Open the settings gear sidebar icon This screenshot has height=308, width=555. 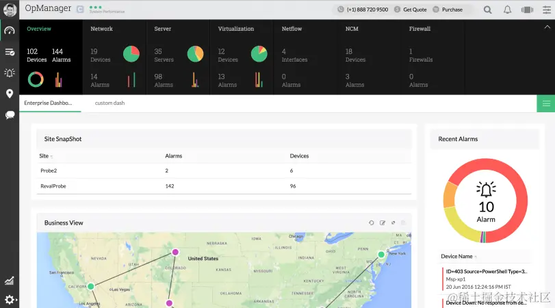point(10,300)
